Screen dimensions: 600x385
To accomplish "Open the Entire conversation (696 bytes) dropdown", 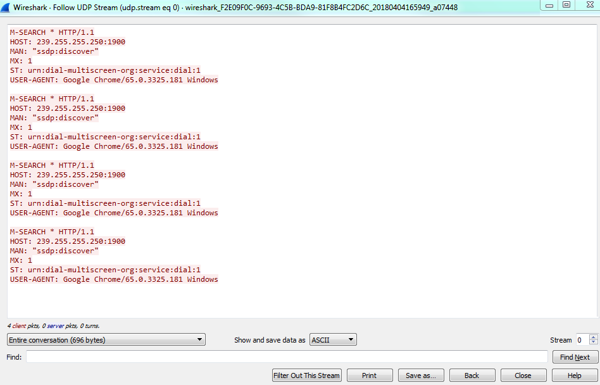I will pyautogui.click(x=106, y=339).
